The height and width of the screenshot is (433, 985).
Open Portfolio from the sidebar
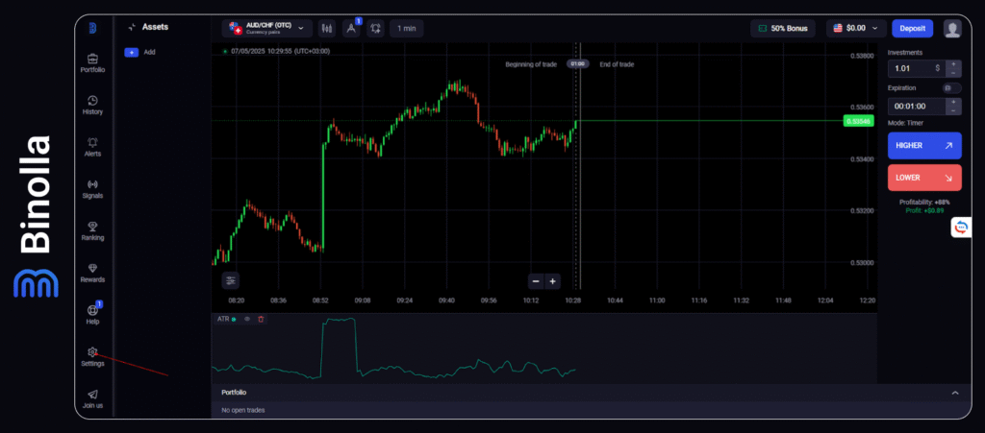point(92,61)
